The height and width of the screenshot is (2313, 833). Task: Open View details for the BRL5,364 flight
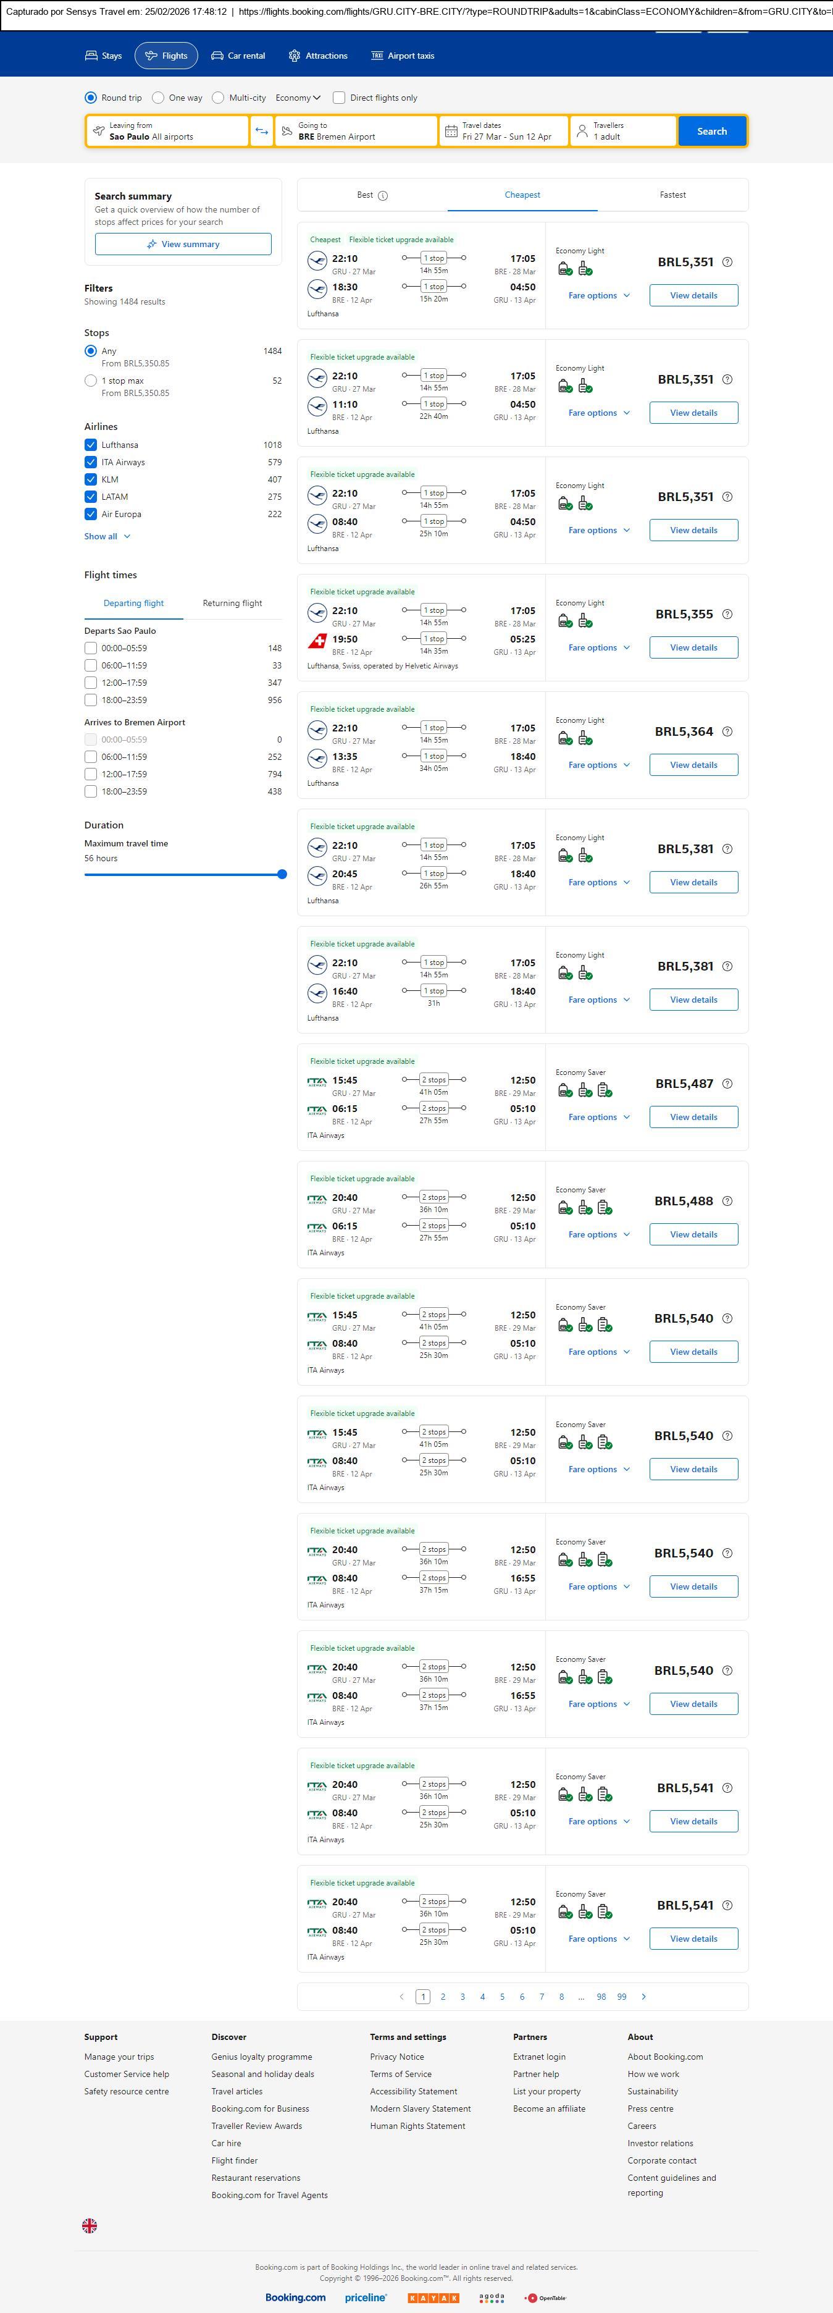coord(693,765)
